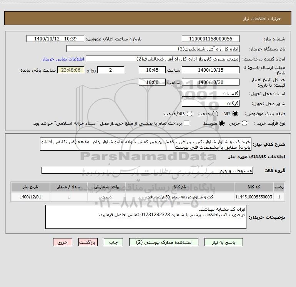This screenshot has height=287, width=296.
Task: Click the response deadline date 1400/10/15
Action: click(x=211, y=70)
